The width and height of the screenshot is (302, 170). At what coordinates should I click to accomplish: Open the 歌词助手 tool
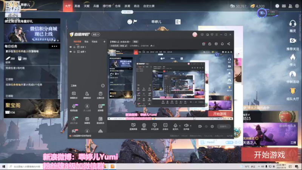[x=100, y=120]
